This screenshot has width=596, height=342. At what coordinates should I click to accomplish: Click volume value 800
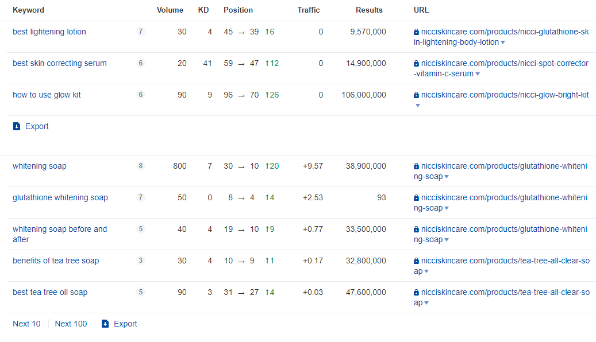(x=180, y=166)
